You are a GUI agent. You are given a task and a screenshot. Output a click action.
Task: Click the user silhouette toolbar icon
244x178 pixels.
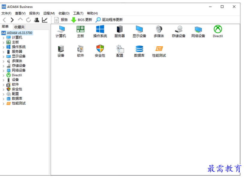[x=37, y=20]
